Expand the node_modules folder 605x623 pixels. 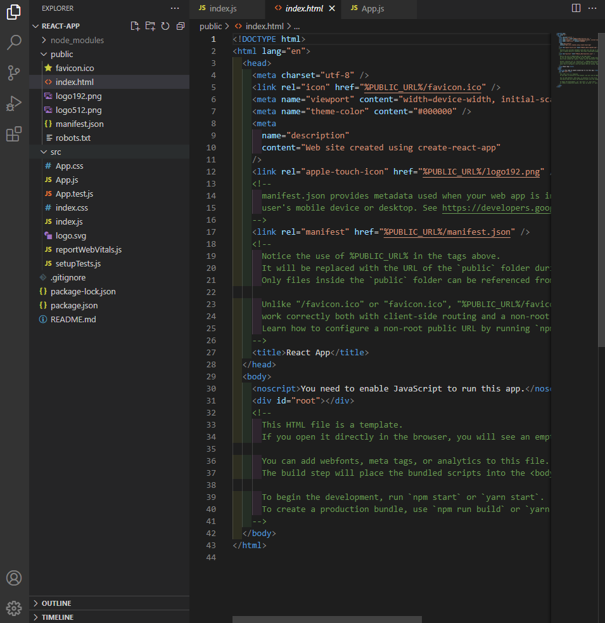point(77,40)
